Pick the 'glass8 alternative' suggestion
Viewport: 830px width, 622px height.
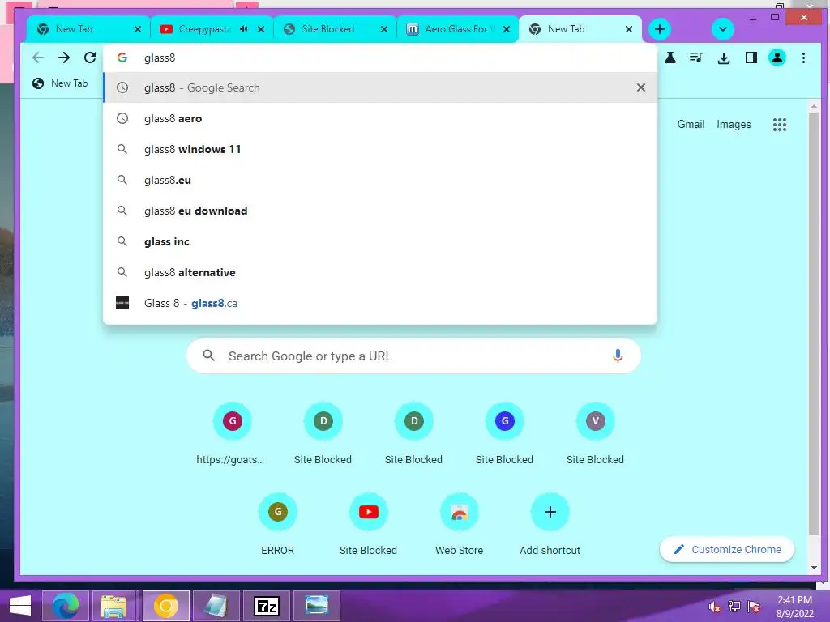(380, 272)
